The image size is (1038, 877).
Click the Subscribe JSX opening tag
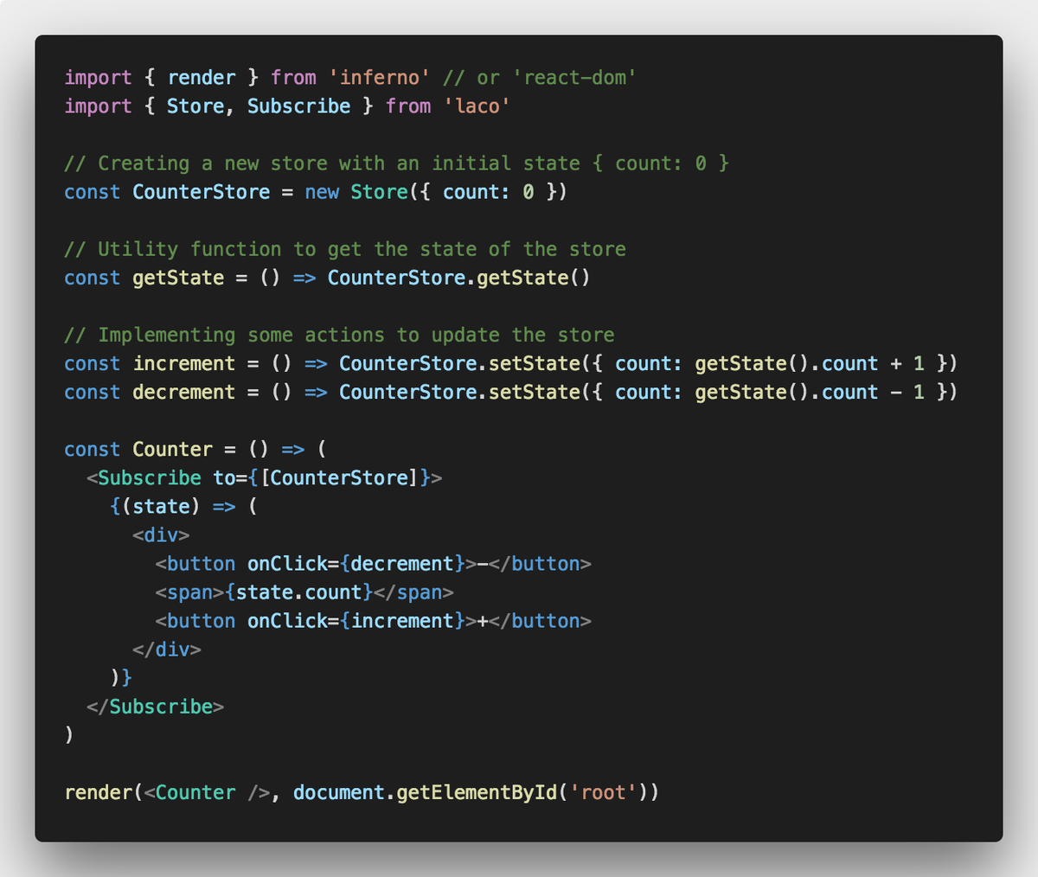click(x=149, y=477)
